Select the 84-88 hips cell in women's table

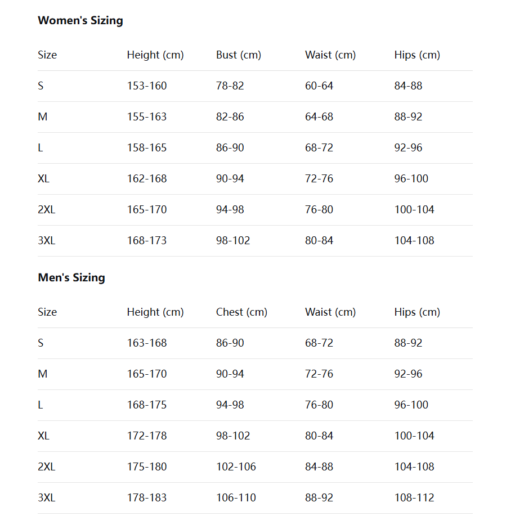coord(408,86)
